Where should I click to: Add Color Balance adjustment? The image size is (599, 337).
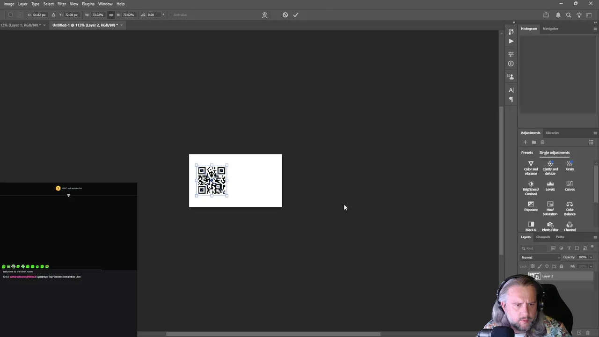570,209
